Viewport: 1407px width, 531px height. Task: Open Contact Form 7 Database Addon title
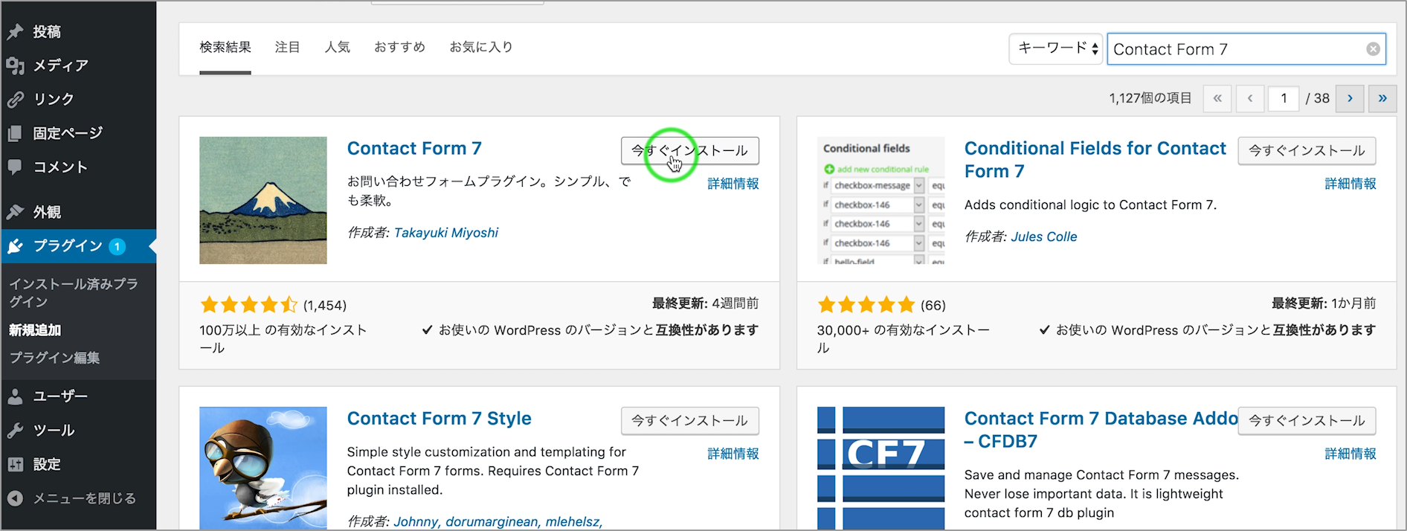point(1101,430)
